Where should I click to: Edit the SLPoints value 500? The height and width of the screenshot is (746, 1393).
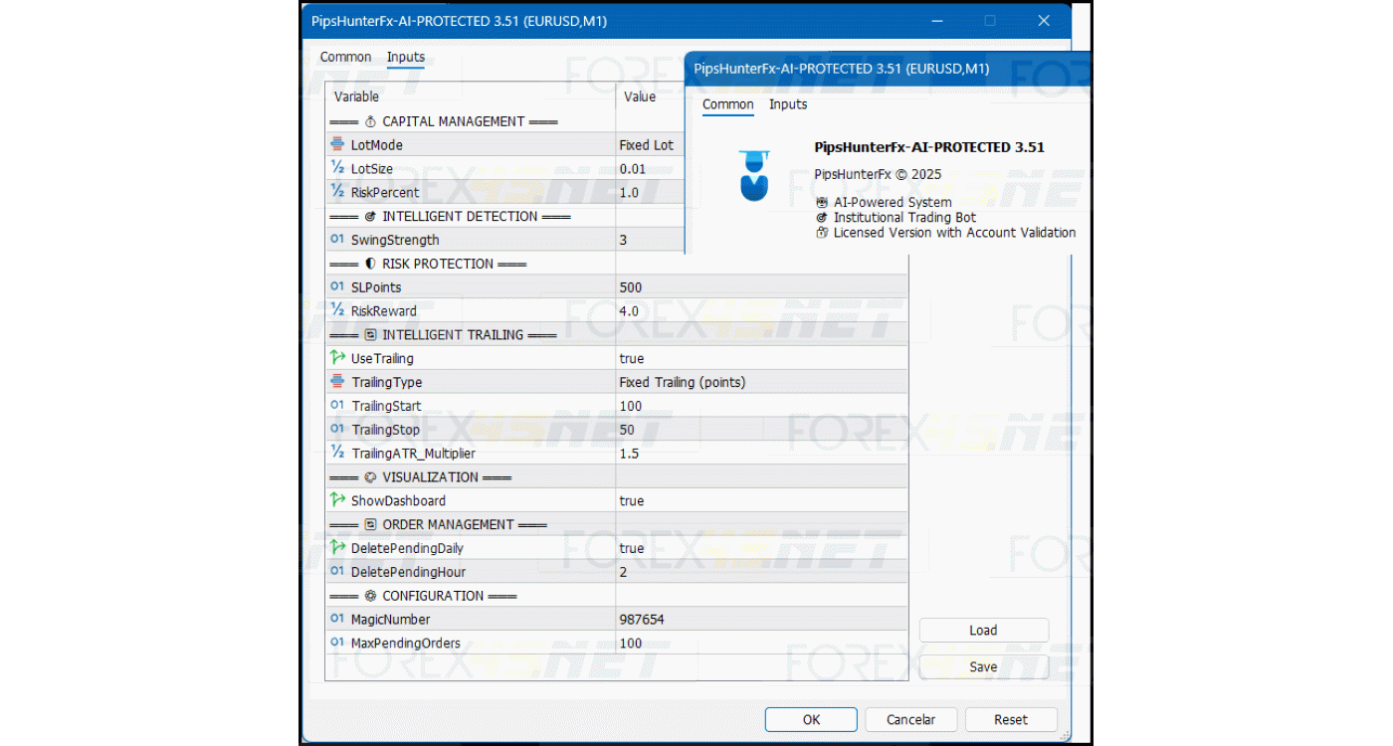coord(631,287)
